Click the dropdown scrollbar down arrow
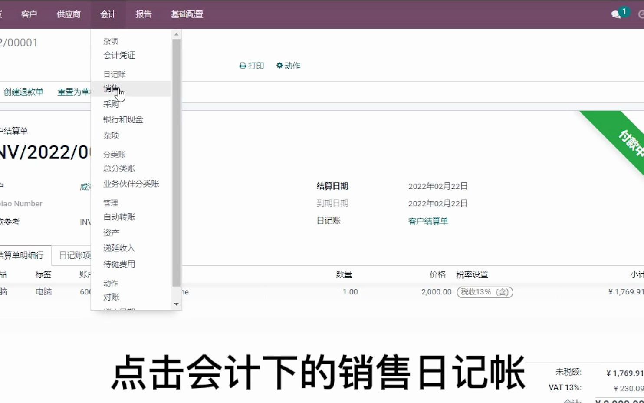644x403 pixels. [176, 304]
